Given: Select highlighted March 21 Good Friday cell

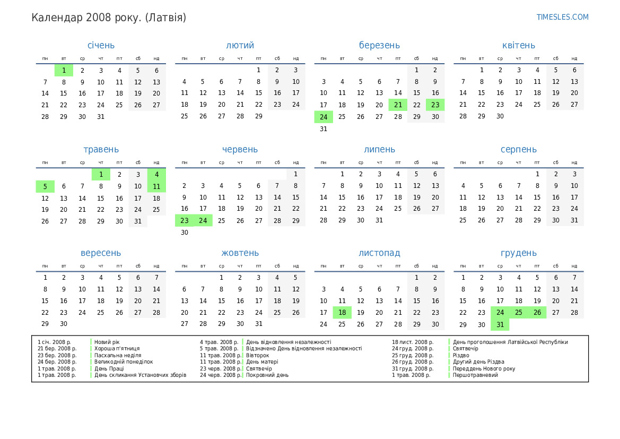Looking at the screenshot, I should pos(398,105).
